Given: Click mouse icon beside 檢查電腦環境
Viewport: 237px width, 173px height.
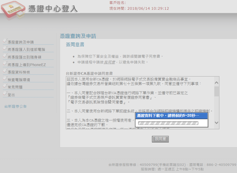Looking at the screenshot, I should coord(5,78).
